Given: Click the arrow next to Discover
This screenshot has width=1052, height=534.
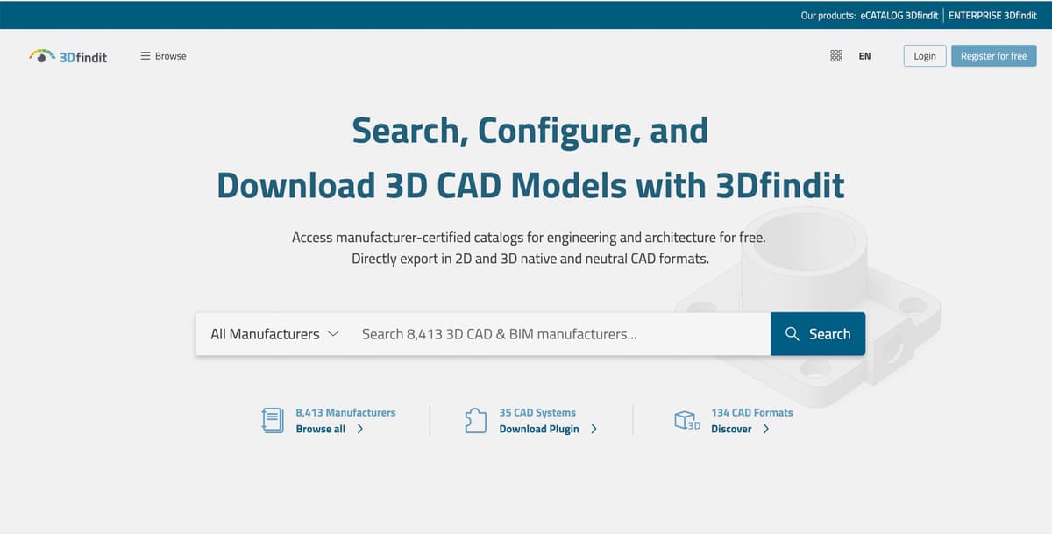Looking at the screenshot, I should [765, 429].
